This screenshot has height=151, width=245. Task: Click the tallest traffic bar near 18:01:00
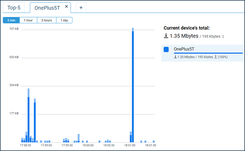pyautogui.click(x=133, y=85)
